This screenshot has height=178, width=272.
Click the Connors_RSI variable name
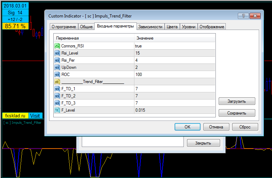coord(73,46)
